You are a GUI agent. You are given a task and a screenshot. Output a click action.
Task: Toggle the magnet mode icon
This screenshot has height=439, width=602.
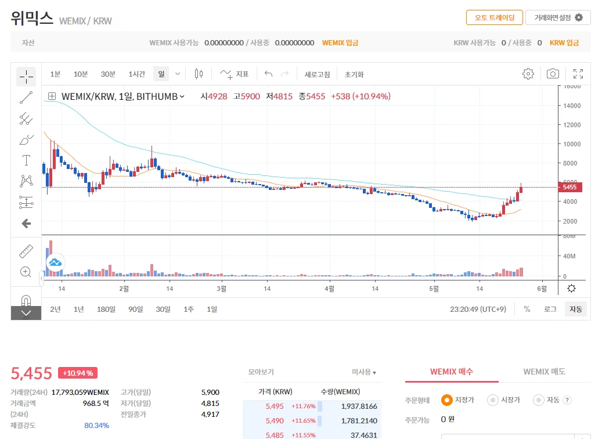click(x=26, y=300)
